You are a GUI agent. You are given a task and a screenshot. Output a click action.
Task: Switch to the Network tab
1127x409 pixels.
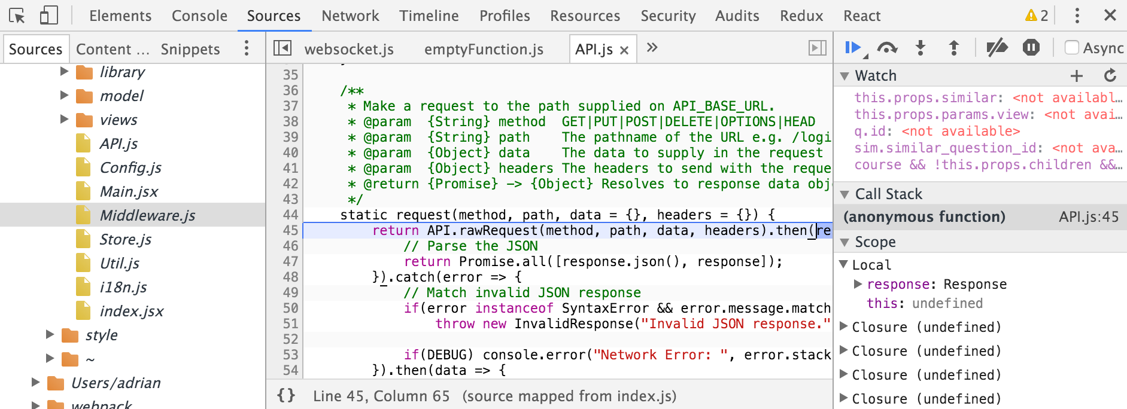tap(350, 16)
